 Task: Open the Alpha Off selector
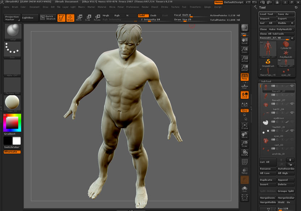point(12,68)
